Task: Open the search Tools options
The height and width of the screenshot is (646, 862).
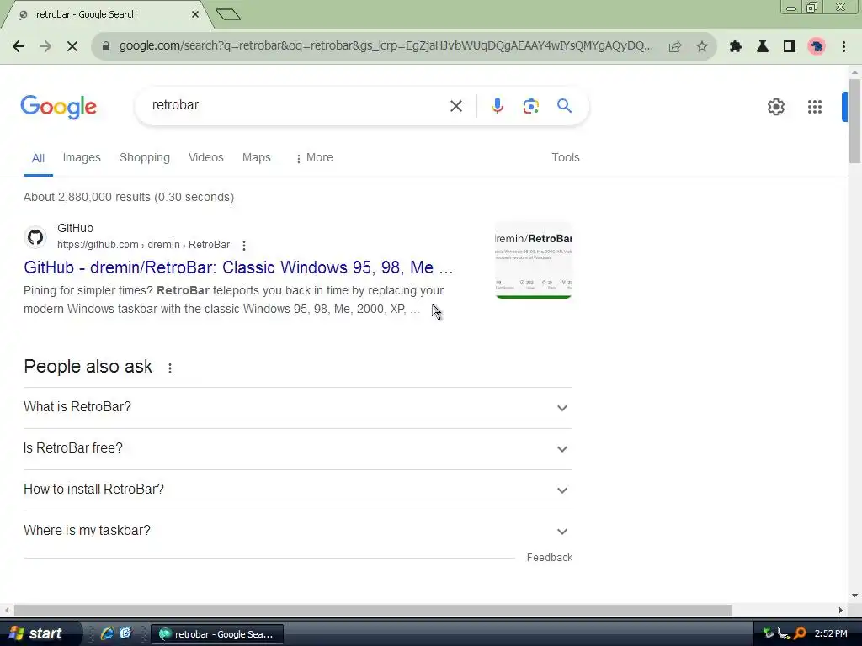Action: [x=565, y=157]
